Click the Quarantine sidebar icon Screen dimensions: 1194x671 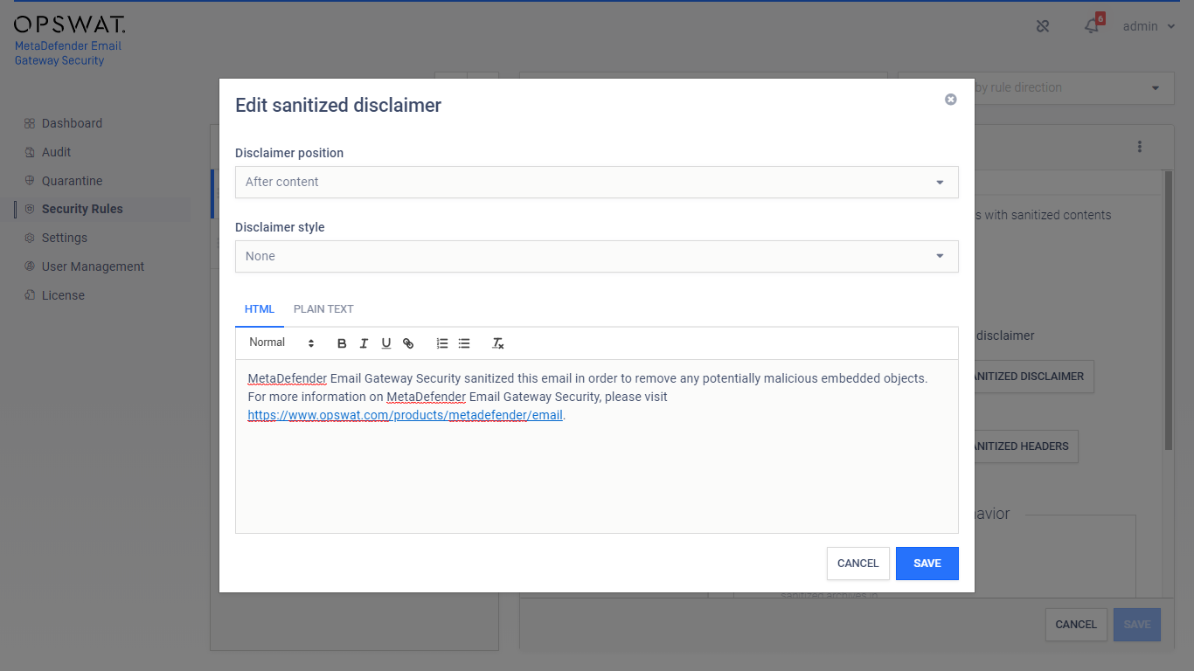click(x=30, y=181)
